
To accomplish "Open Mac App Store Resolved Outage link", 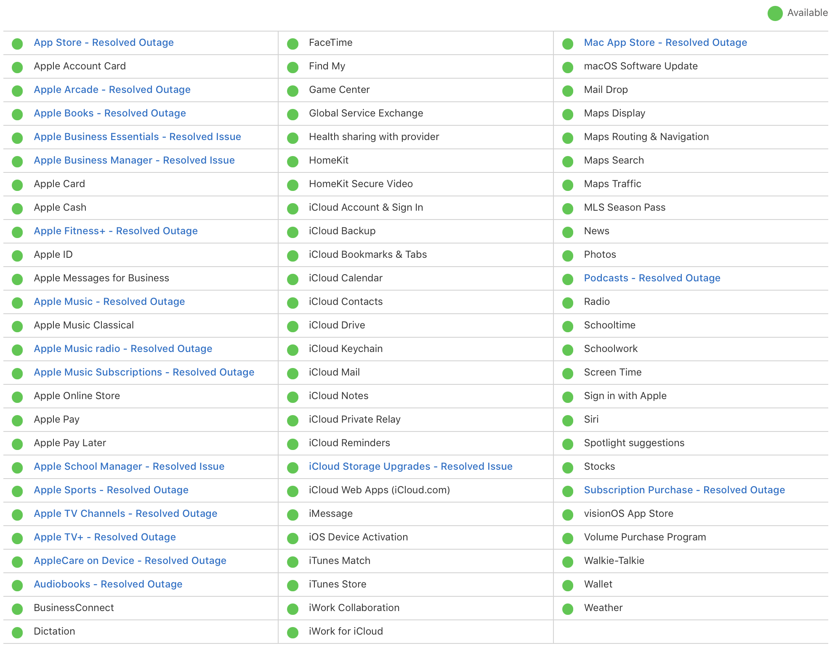I will [x=665, y=42].
